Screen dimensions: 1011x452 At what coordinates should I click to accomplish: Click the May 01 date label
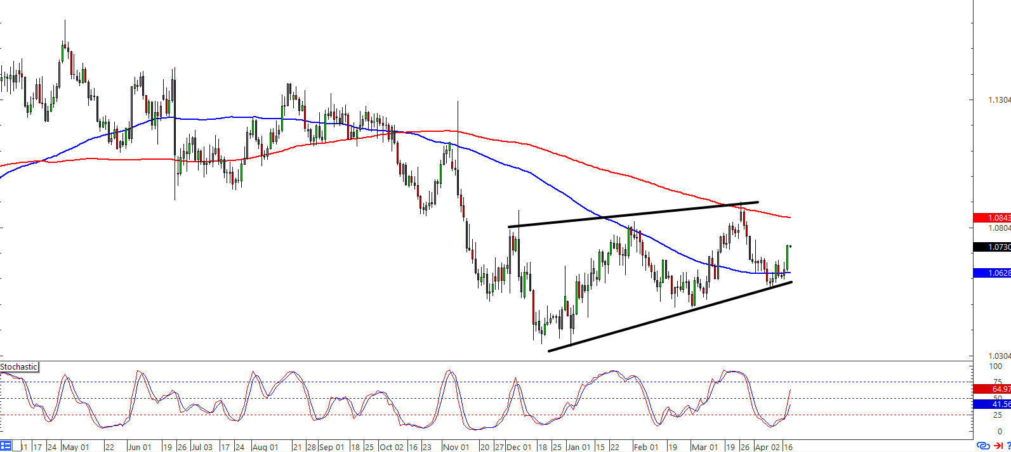click(x=76, y=447)
